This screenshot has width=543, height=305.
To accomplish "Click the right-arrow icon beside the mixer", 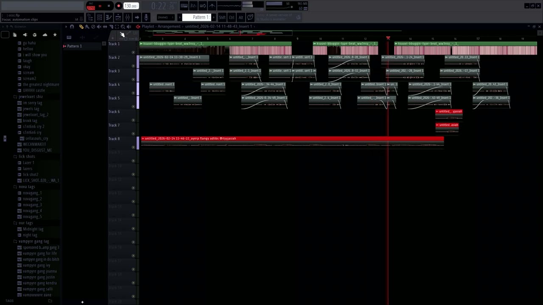I will (x=137, y=17).
